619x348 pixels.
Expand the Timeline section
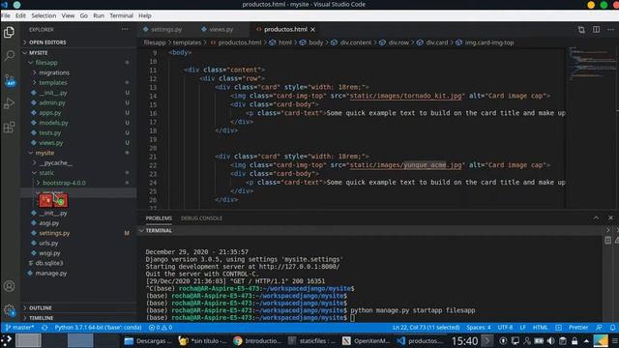pyautogui.click(x=78, y=318)
